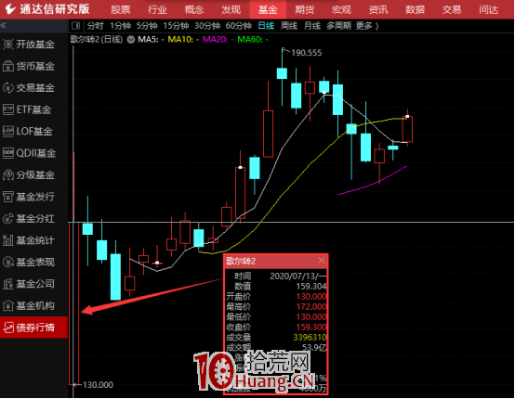
Task: Click the ETF基金 sidebar icon
Action: click(x=7, y=109)
